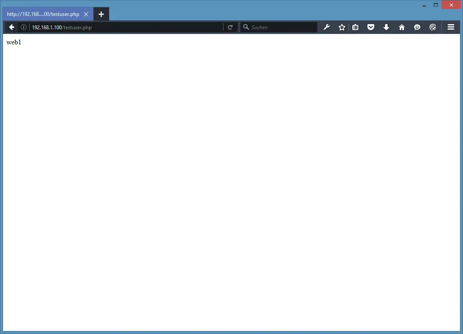Open a new tab with the plus button
The height and width of the screenshot is (334, 463).
pos(101,14)
